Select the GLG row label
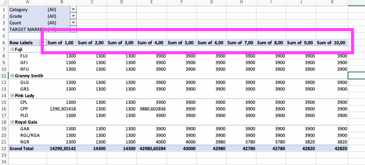The height and width of the screenshot is (165, 365). point(24,82)
